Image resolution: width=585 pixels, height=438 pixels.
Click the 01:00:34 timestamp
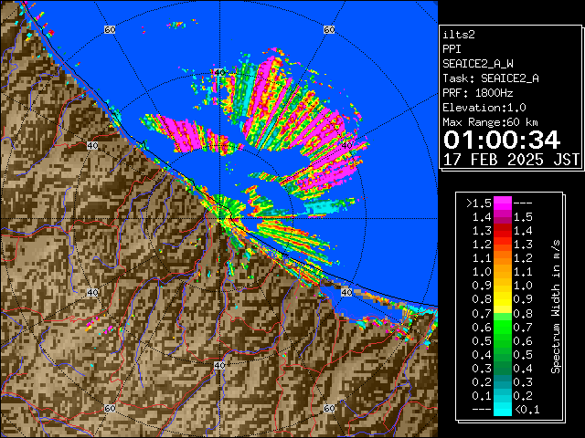click(502, 140)
